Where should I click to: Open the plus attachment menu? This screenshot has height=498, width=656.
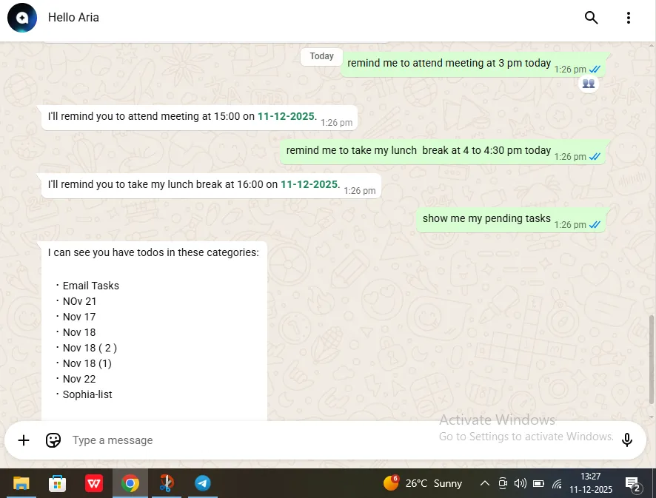pyautogui.click(x=24, y=440)
